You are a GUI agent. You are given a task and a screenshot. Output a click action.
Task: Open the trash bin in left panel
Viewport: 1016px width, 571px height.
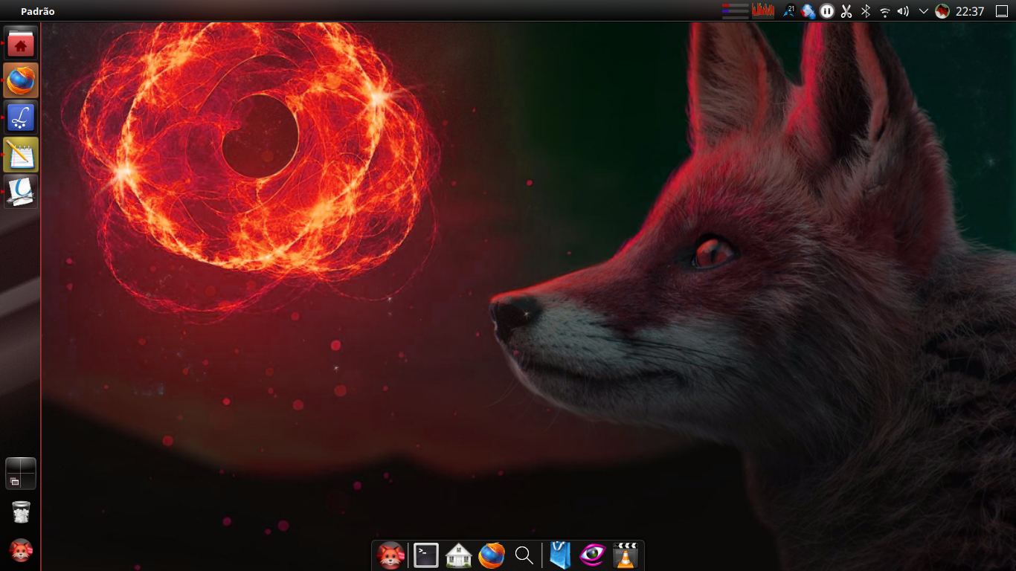[21, 512]
